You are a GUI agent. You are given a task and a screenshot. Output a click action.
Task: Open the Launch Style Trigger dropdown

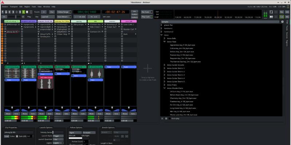point(58,136)
